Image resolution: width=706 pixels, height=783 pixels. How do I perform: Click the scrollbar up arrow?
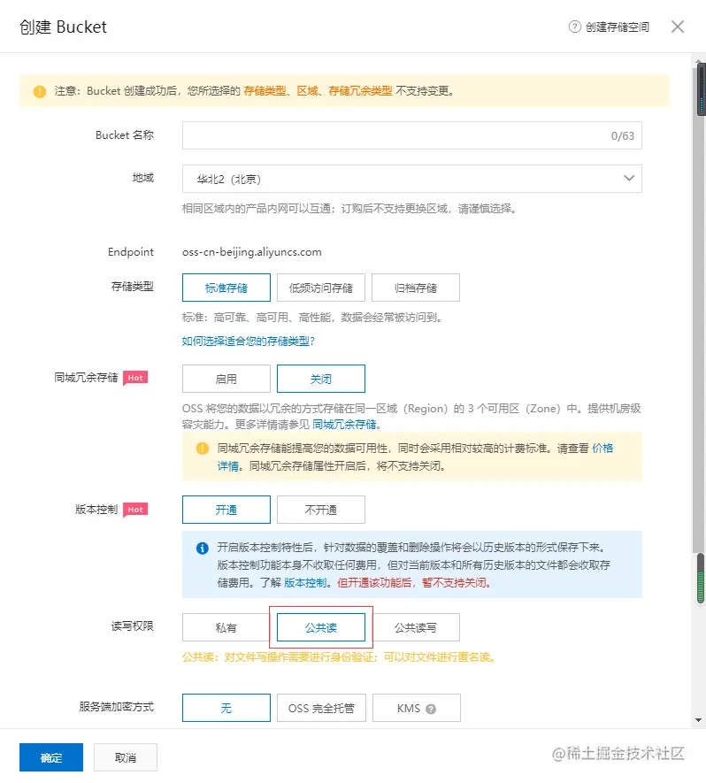pos(699,62)
